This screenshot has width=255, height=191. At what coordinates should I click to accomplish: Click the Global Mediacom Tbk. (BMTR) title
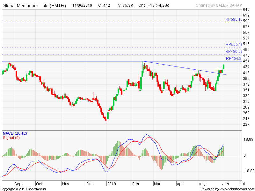pyautogui.click(x=35, y=5)
